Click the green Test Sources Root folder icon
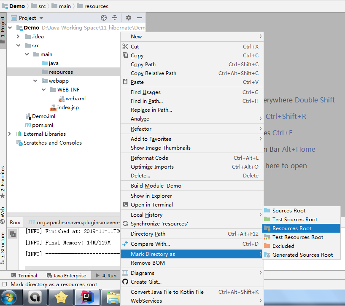The width and height of the screenshot is (345, 306). pyautogui.click(x=267, y=219)
